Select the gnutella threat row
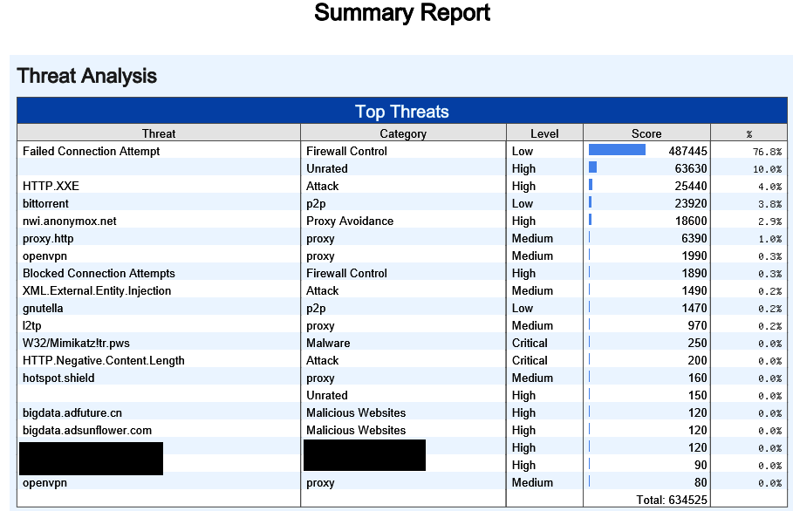This screenshot has height=511, width=793. 402,308
